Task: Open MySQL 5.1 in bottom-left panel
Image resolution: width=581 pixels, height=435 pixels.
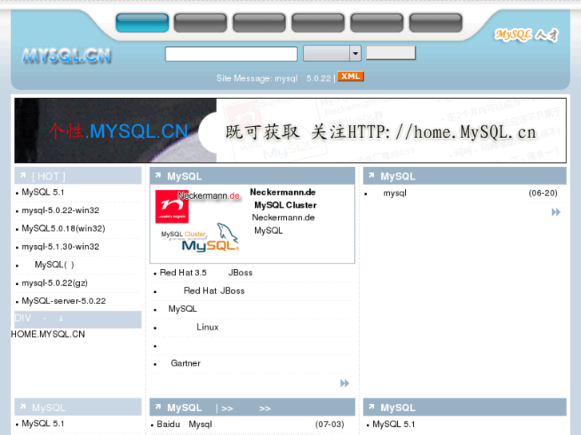Action: [x=43, y=423]
